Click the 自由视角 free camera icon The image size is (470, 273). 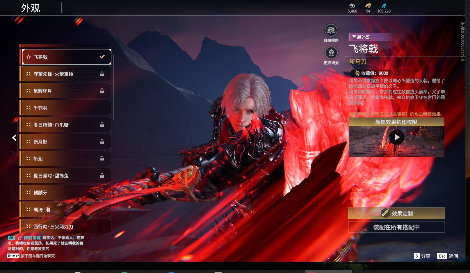331,30
